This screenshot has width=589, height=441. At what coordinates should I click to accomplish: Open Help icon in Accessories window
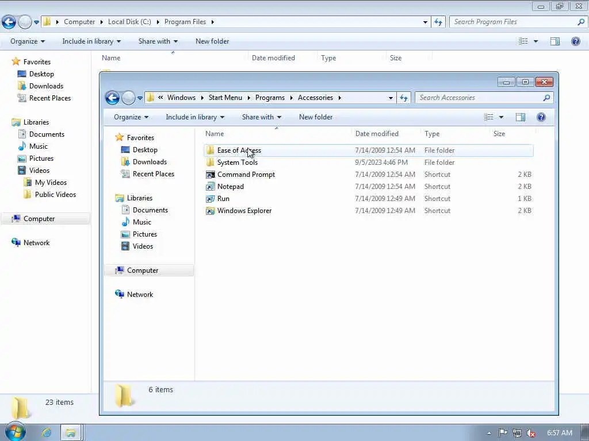click(541, 117)
